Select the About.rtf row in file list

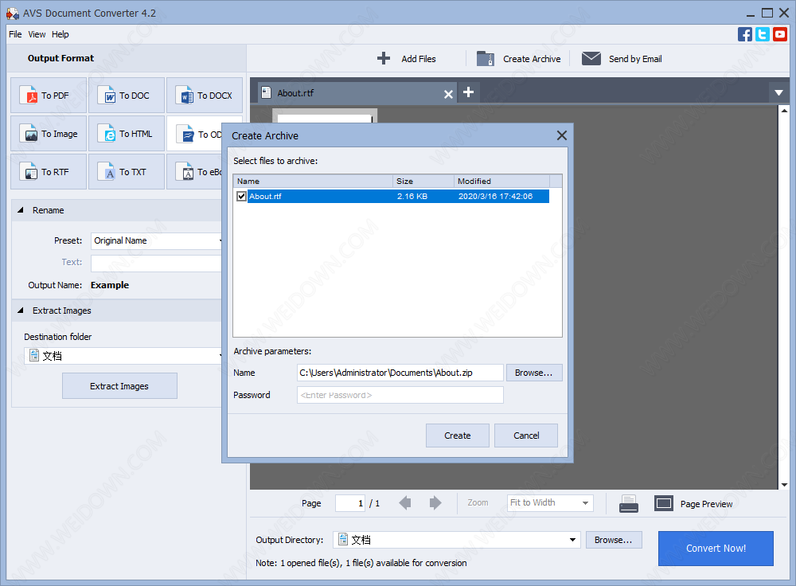pos(392,196)
